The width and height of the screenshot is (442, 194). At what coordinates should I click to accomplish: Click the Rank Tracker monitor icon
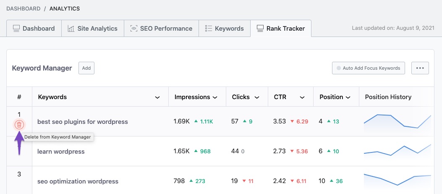(260, 29)
